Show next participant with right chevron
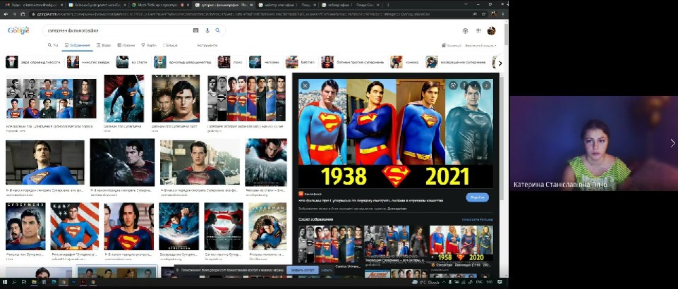 tap(672, 143)
